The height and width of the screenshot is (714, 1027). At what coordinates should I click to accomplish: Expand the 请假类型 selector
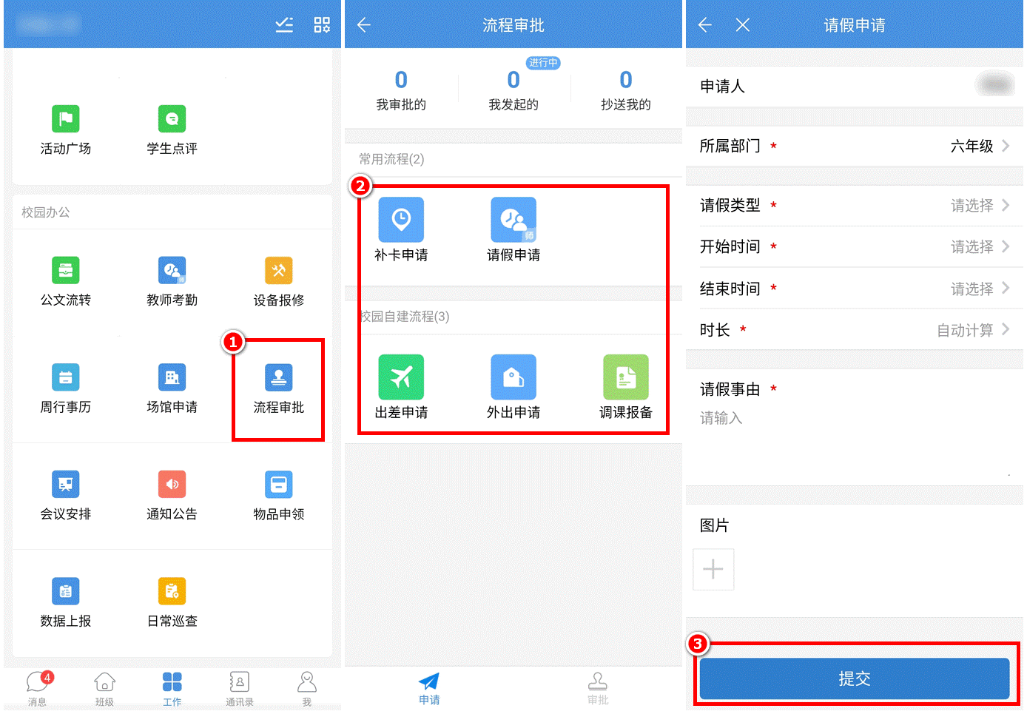(977, 206)
